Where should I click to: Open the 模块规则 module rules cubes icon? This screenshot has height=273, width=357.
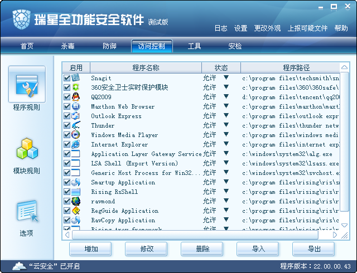[27, 149]
